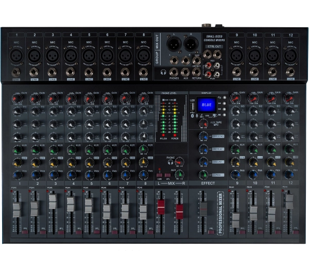Toggle the AFL button
The width and height of the screenshot is (309, 274).
pyautogui.click(x=168, y=175)
